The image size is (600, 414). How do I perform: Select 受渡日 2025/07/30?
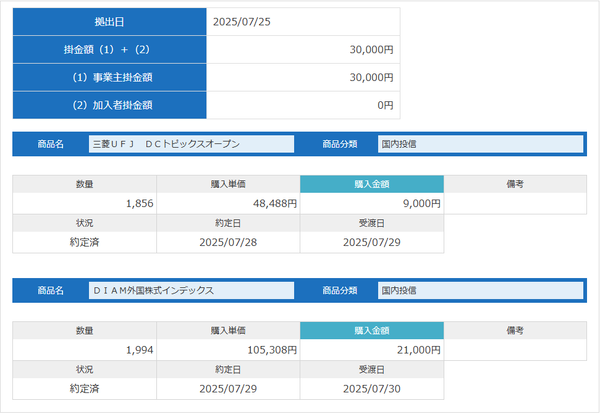tap(371, 389)
